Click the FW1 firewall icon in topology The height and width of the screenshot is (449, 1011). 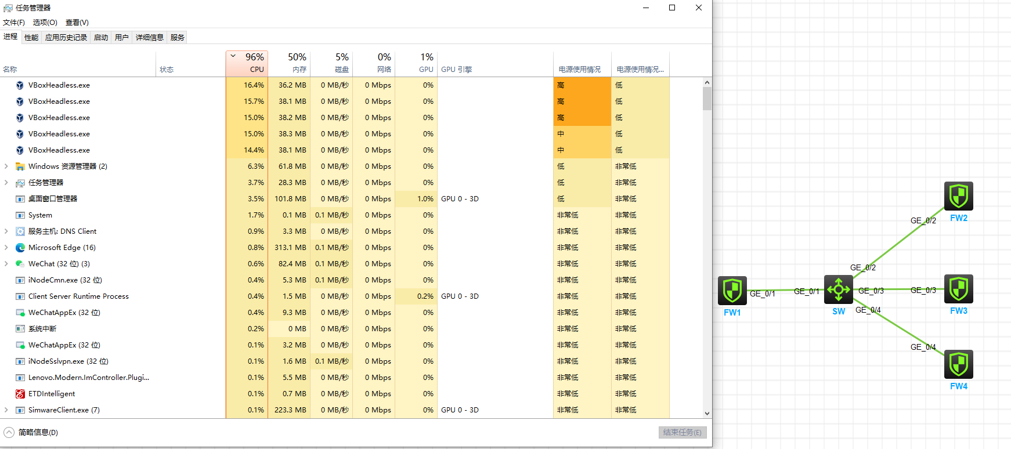coord(732,291)
